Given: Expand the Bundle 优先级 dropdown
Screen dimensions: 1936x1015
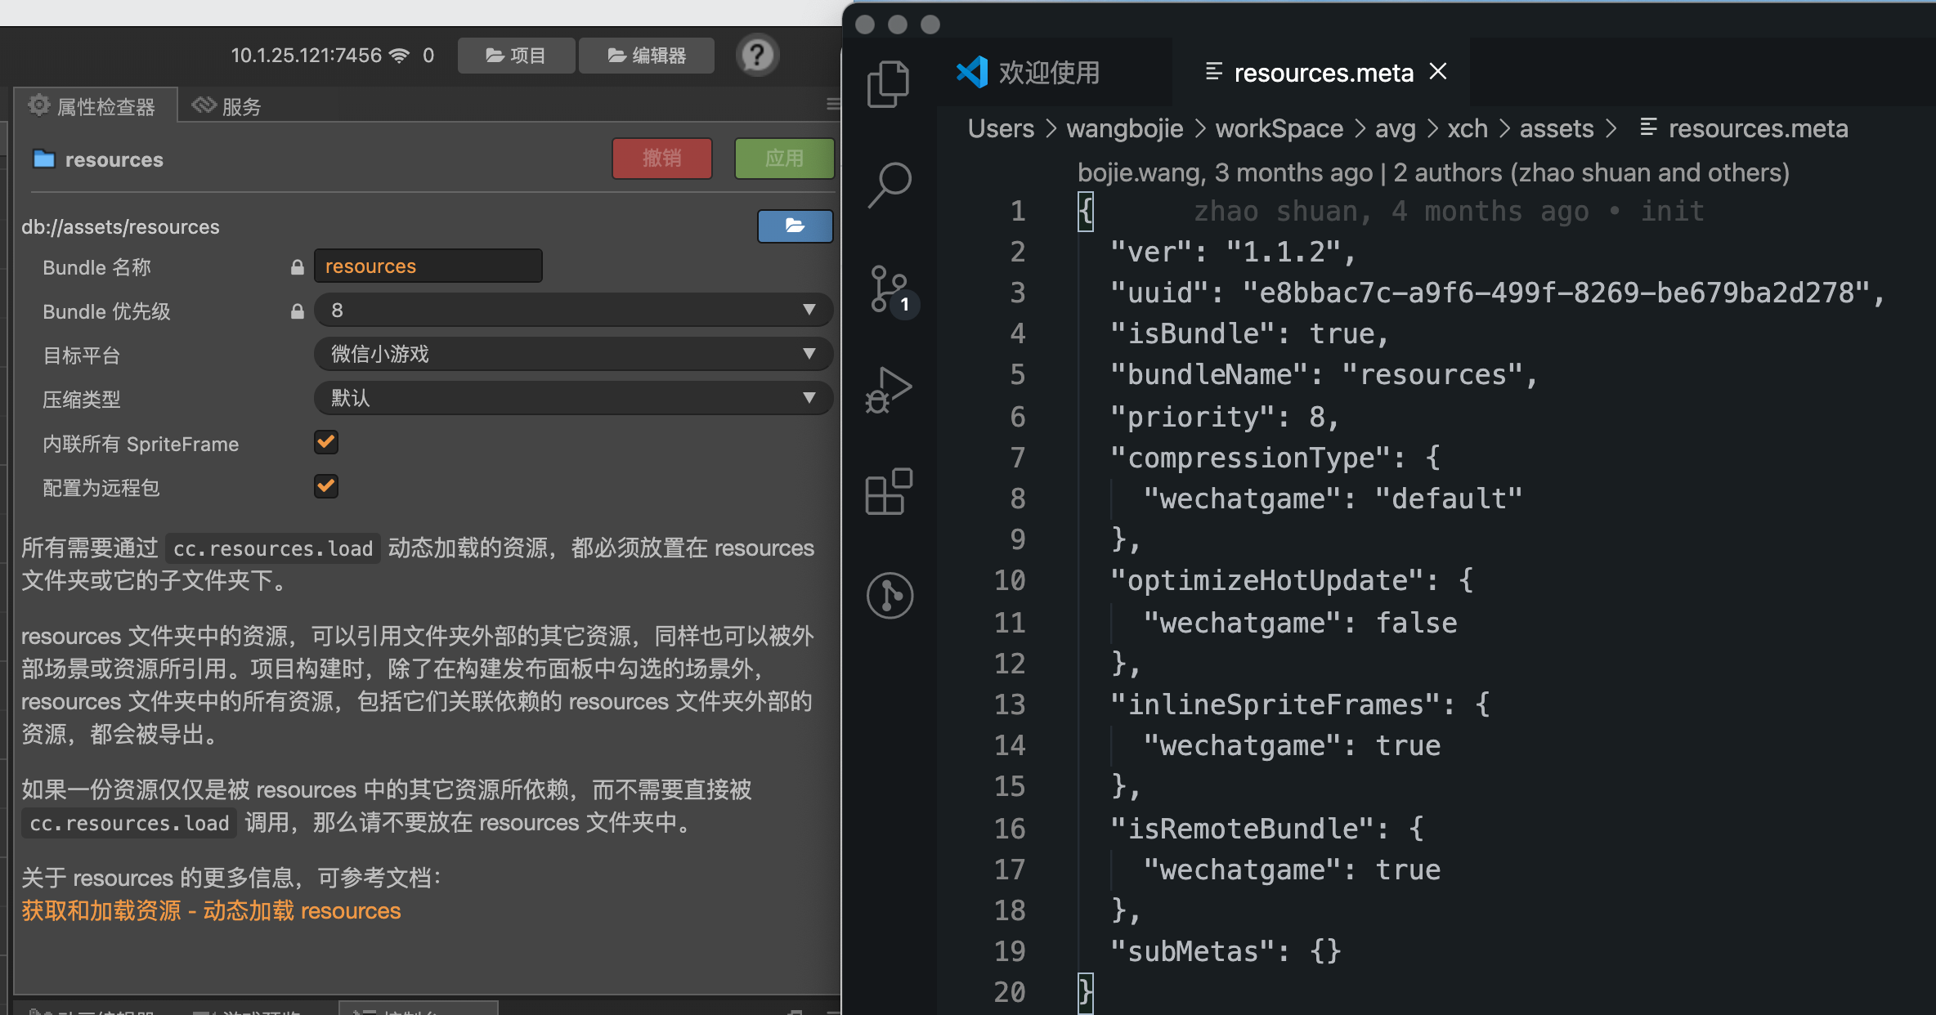Looking at the screenshot, I should (572, 311).
